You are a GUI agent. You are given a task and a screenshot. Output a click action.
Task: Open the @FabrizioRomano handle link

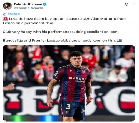pos(28,8)
